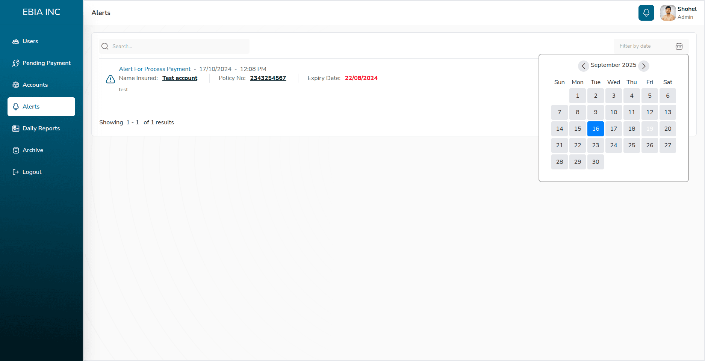
Task: Click the Users group icon
Action: coord(16,41)
